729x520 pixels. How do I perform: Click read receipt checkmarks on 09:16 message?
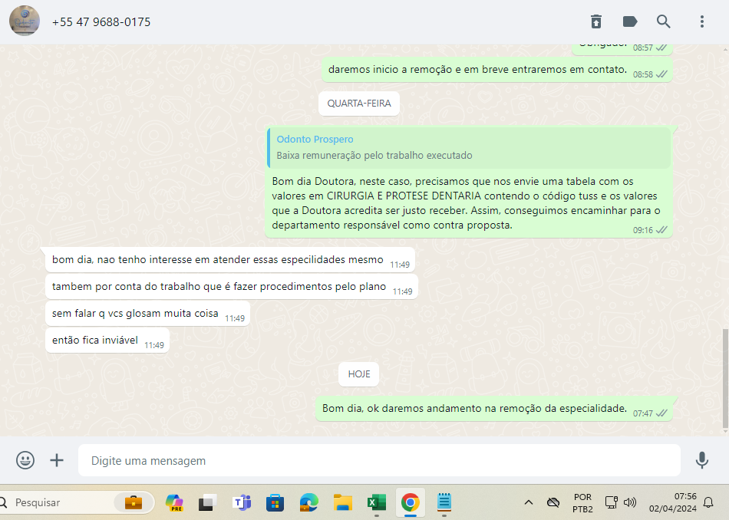pyautogui.click(x=661, y=230)
